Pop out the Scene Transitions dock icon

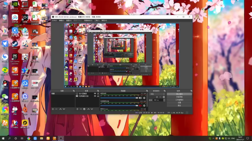click(x=164, y=91)
